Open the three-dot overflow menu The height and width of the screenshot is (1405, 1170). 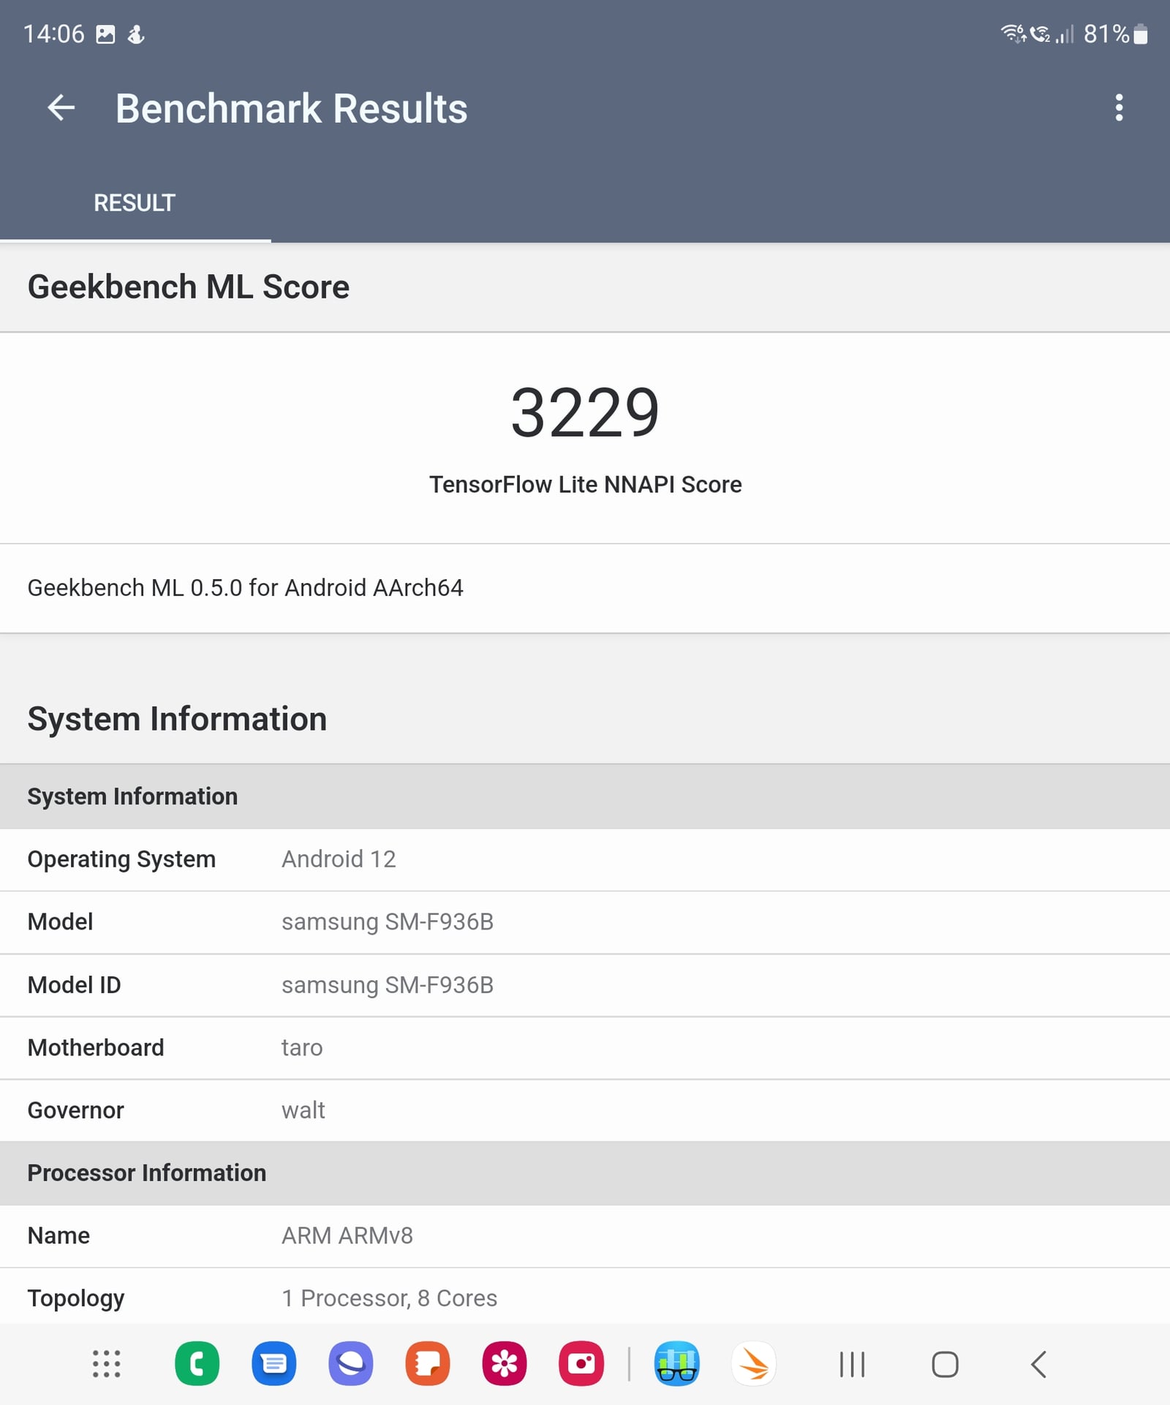tap(1118, 108)
